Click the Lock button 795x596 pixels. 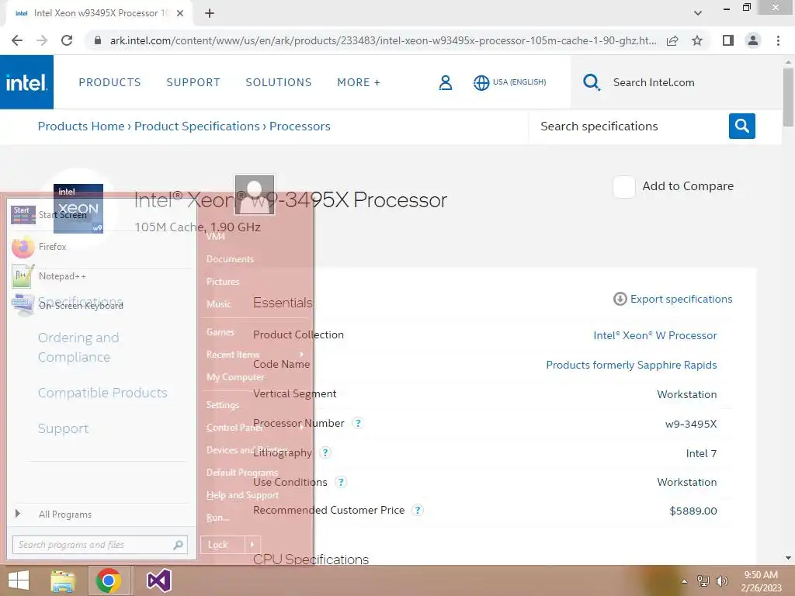[x=223, y=545]
